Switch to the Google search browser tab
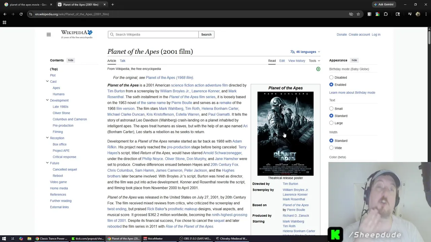Image resolution: width=431 pixels, height=242 pixels. click(28, 5)
